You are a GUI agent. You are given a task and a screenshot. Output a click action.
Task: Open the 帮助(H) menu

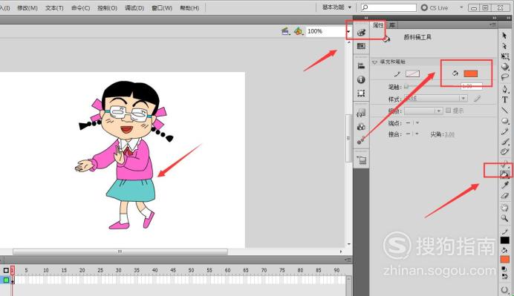coord(189,8)
